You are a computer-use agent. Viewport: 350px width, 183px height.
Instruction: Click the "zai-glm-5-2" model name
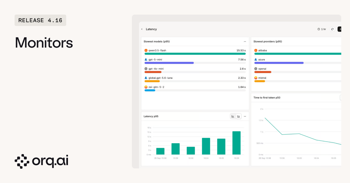[156, 87]
